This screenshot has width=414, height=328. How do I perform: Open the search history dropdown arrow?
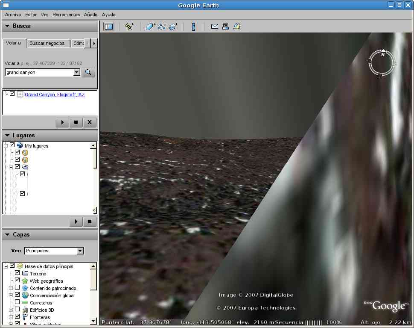tap(77, 72)
